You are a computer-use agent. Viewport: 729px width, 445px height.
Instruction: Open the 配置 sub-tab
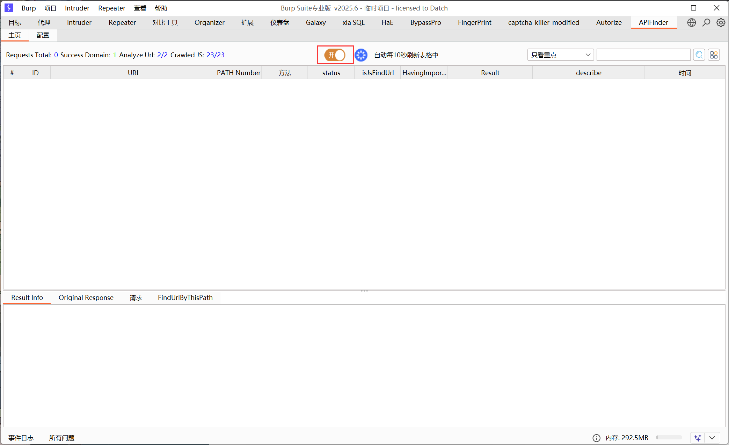pyautogui.click(x=43, y=35)
